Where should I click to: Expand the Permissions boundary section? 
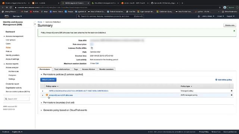click(x=41, y=103)
